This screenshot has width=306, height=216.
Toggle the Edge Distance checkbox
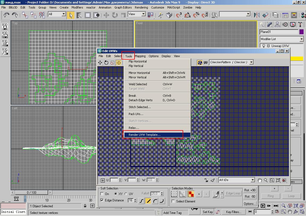[x=102, y=200]
